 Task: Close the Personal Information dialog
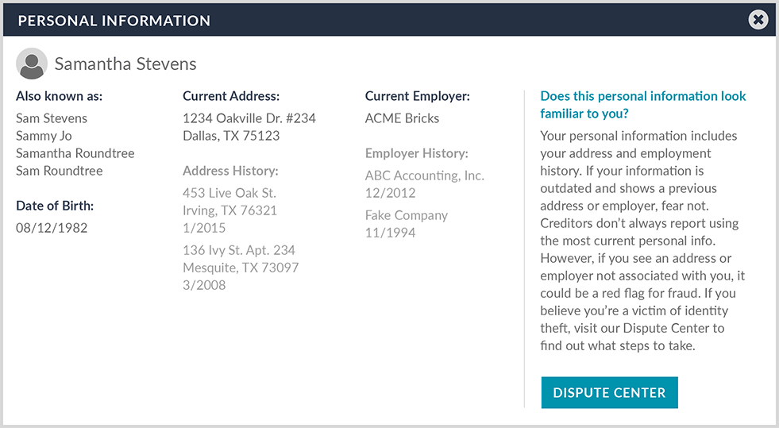click(x=758, y=20)
